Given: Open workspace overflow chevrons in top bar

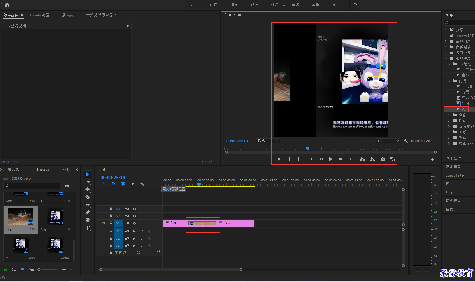Looking at the screenshot, I should [355, 4].
